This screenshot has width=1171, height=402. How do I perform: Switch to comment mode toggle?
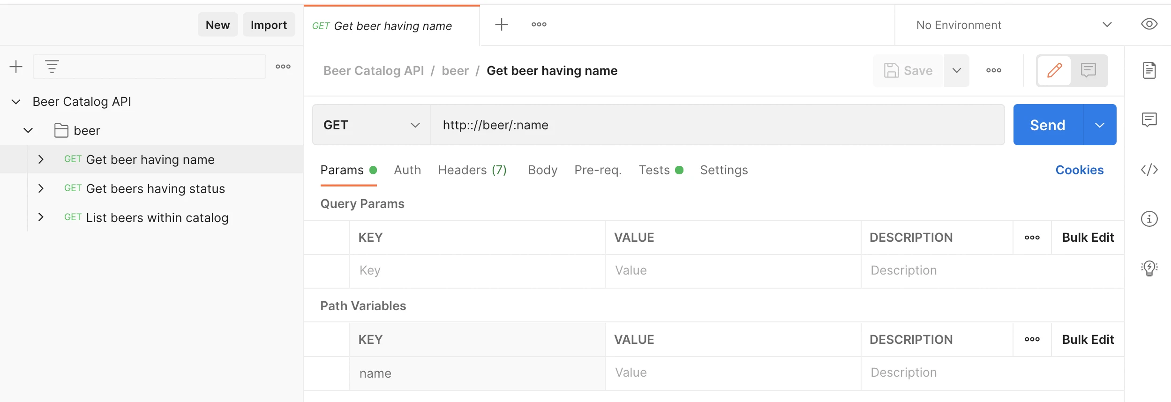[1088, 71]
